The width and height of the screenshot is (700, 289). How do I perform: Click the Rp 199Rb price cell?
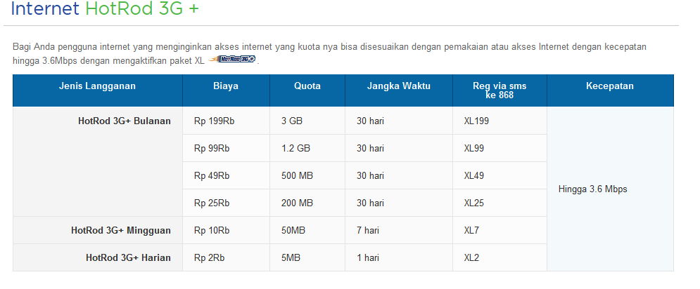226,121
